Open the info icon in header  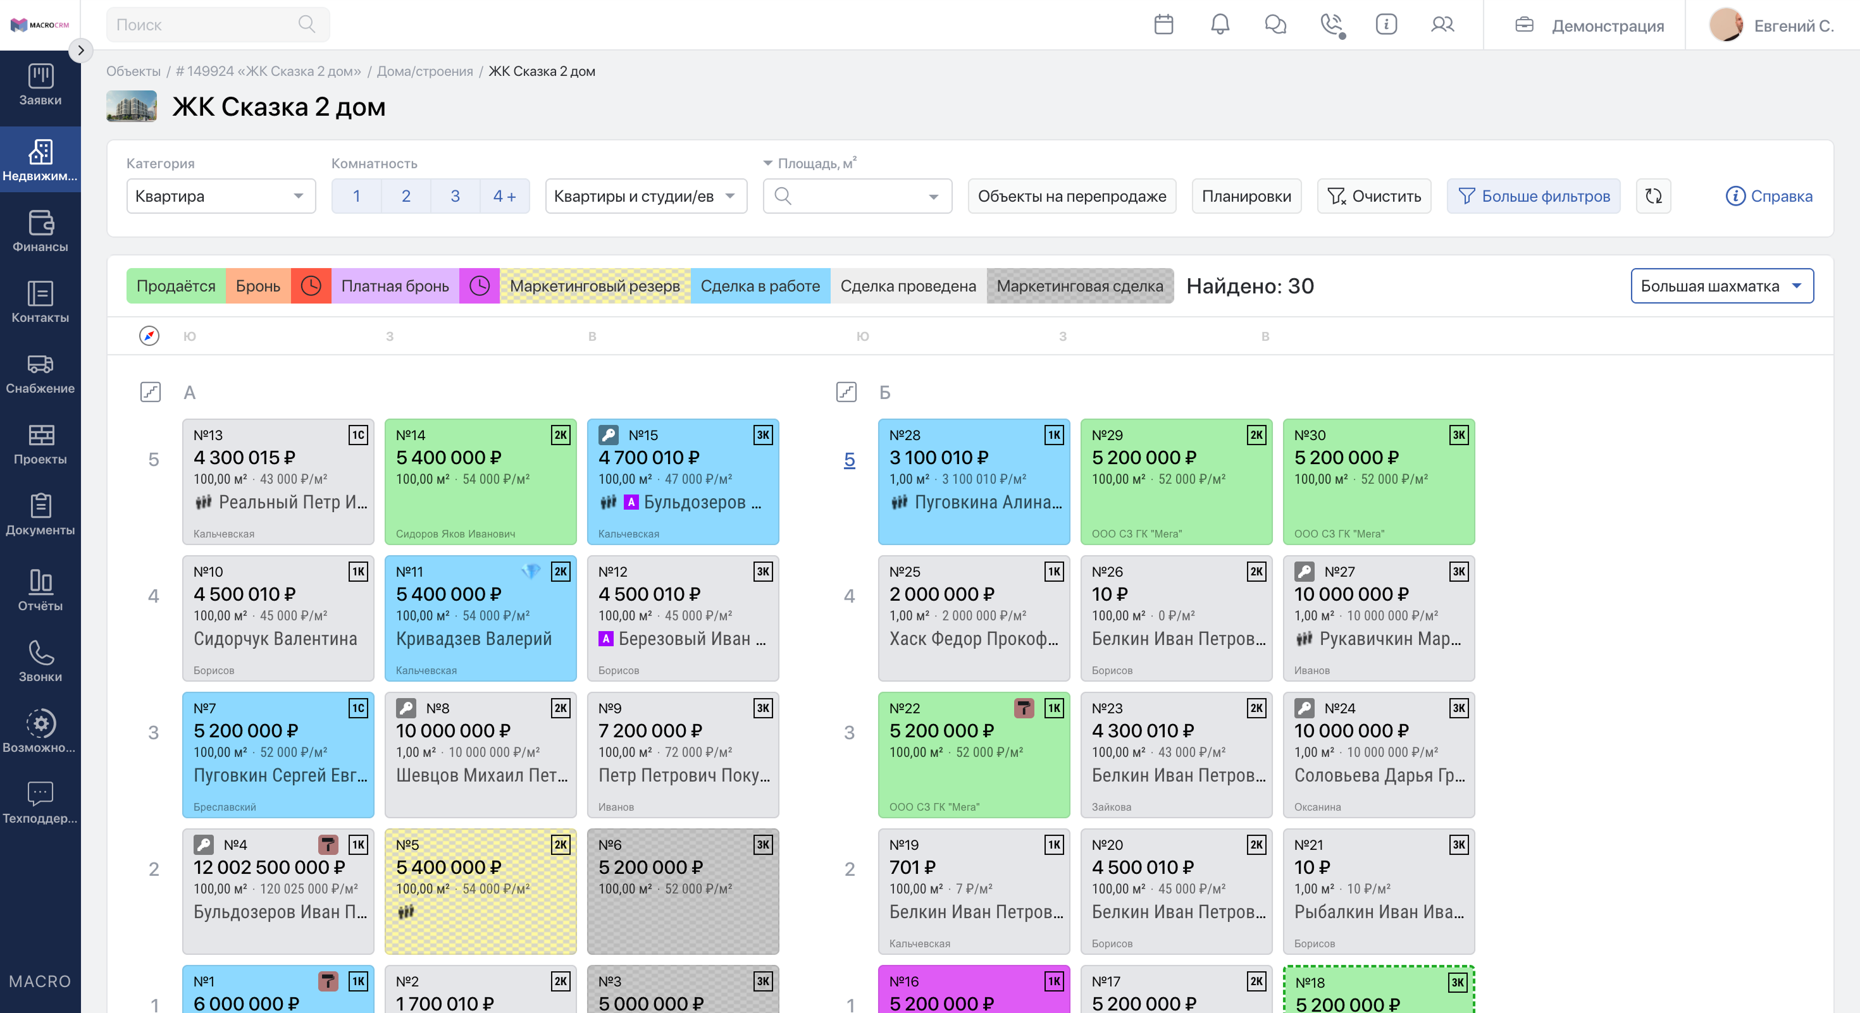pyautogui.click(x=1386, y=25)
